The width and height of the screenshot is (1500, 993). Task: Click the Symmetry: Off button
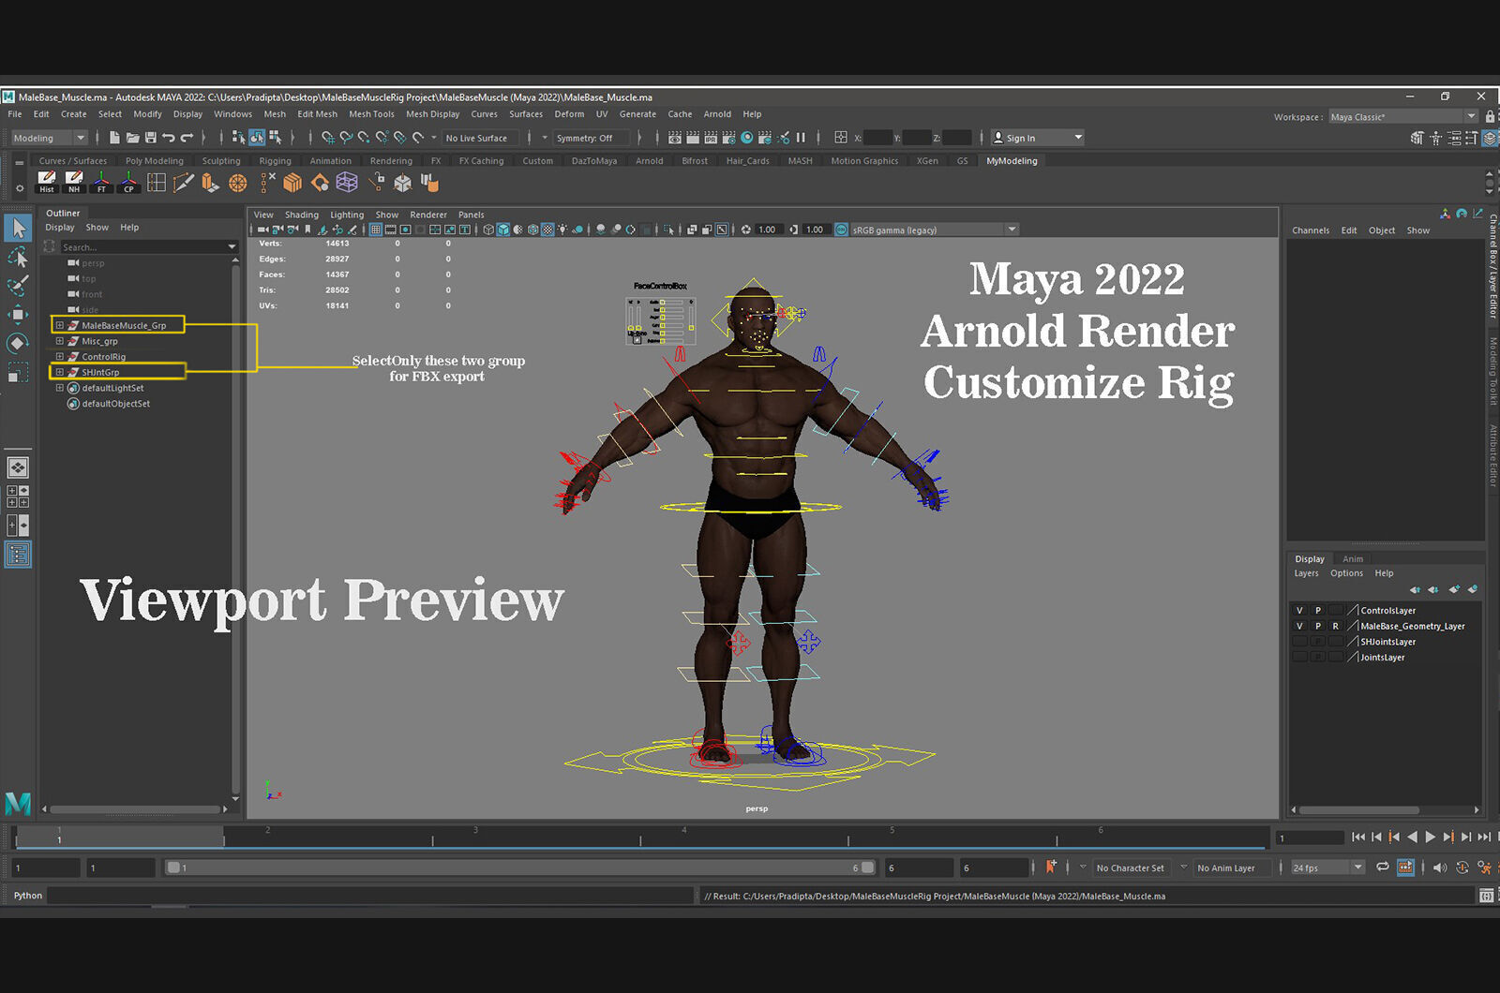tap(591, 138)
